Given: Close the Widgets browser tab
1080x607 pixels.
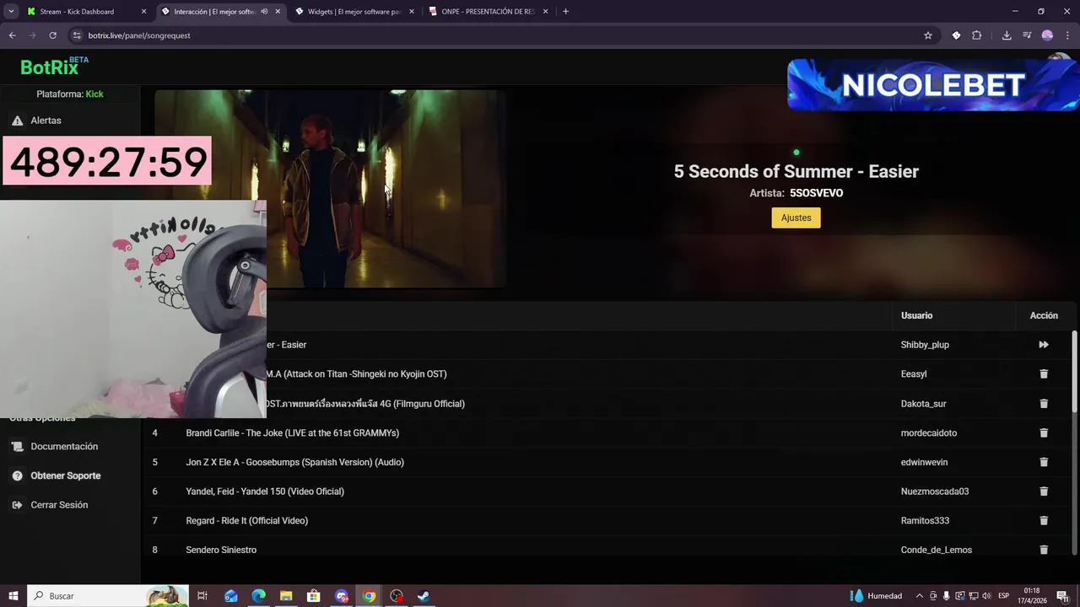Looking at the screenshot, I should (x=411, y=12).
